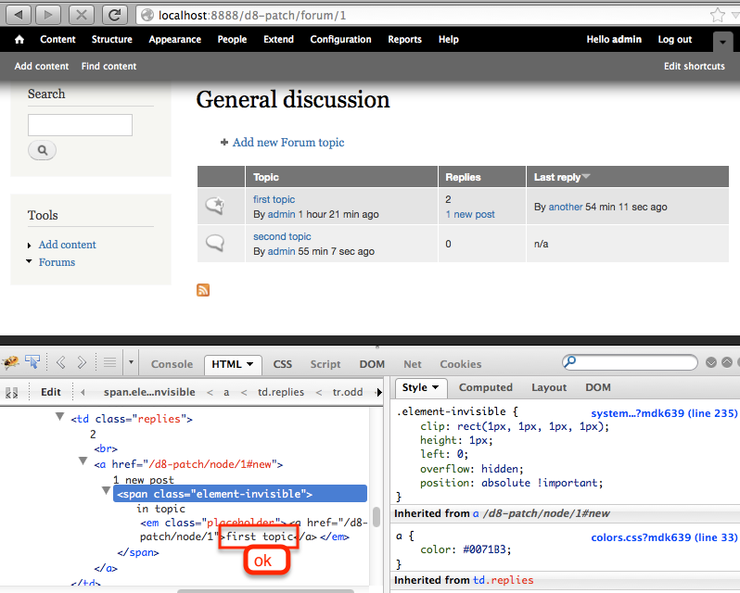Click the Add content shortcut

[x=42, y=67]
